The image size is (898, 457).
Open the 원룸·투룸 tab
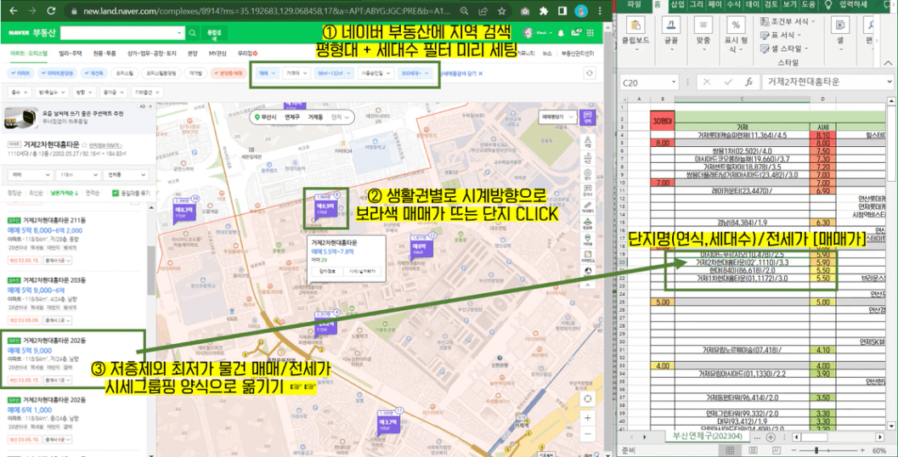pyautogui.click(x=104, y=54)
